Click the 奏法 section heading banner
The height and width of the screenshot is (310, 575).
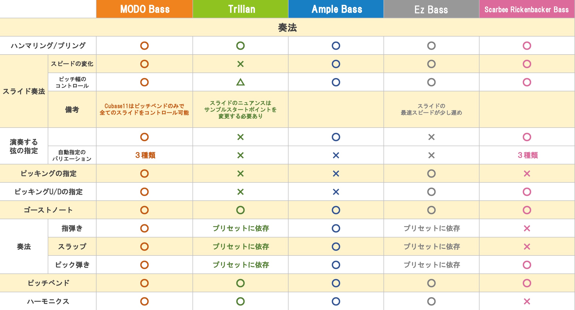(287, 27)
